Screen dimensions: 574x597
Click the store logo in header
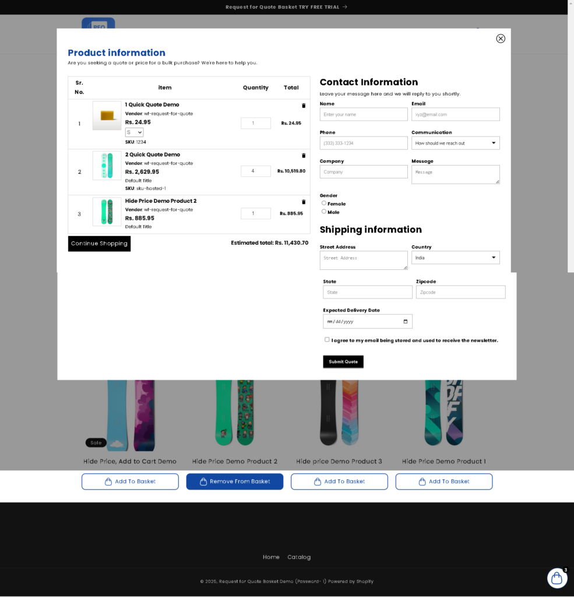point(98,24)
